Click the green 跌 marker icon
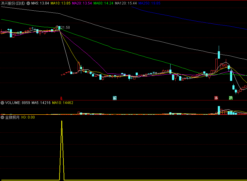 231,98
